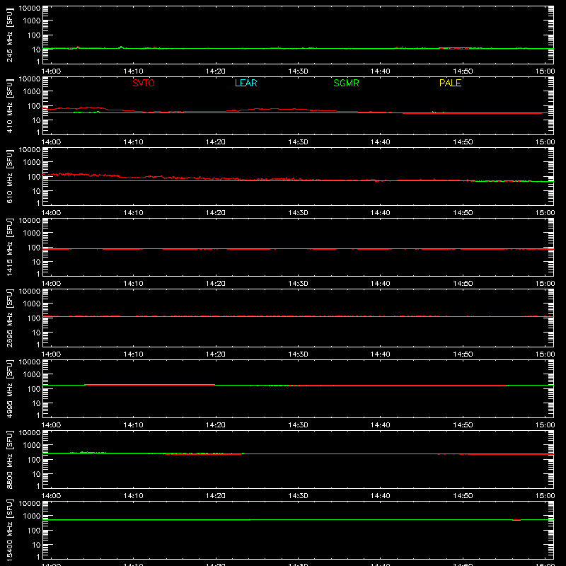Click 14:10 under the 245 MHz plot
566x566 pixels.
coord(133,71)
